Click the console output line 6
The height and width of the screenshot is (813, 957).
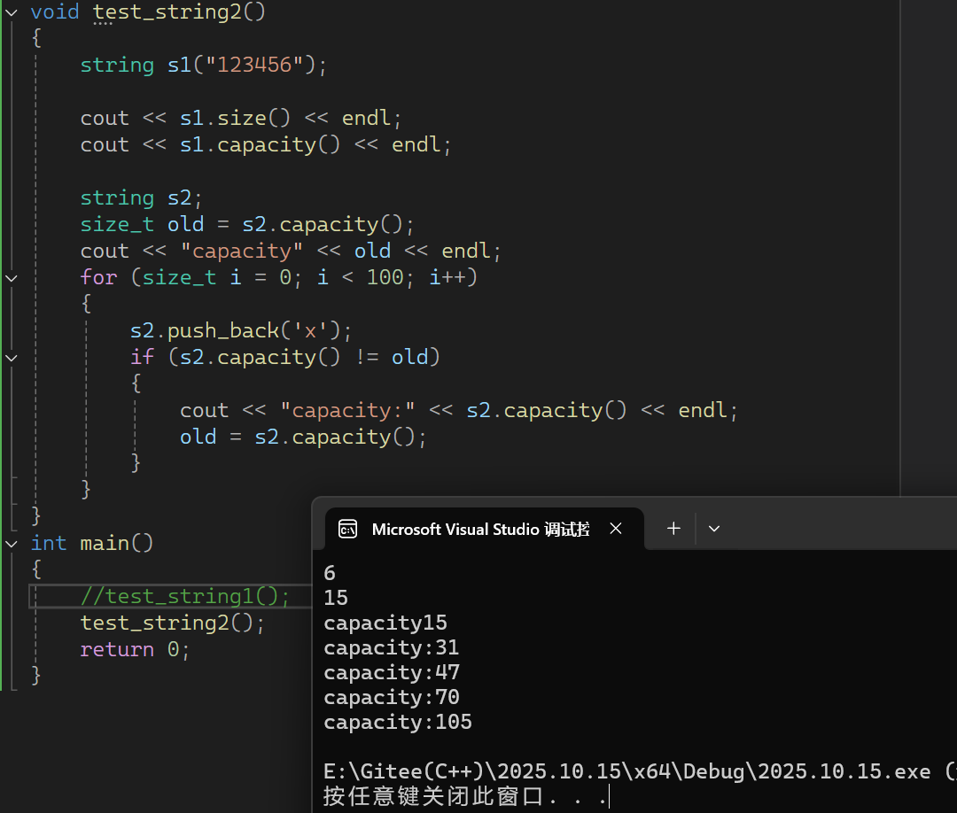(x=330, y=573)
